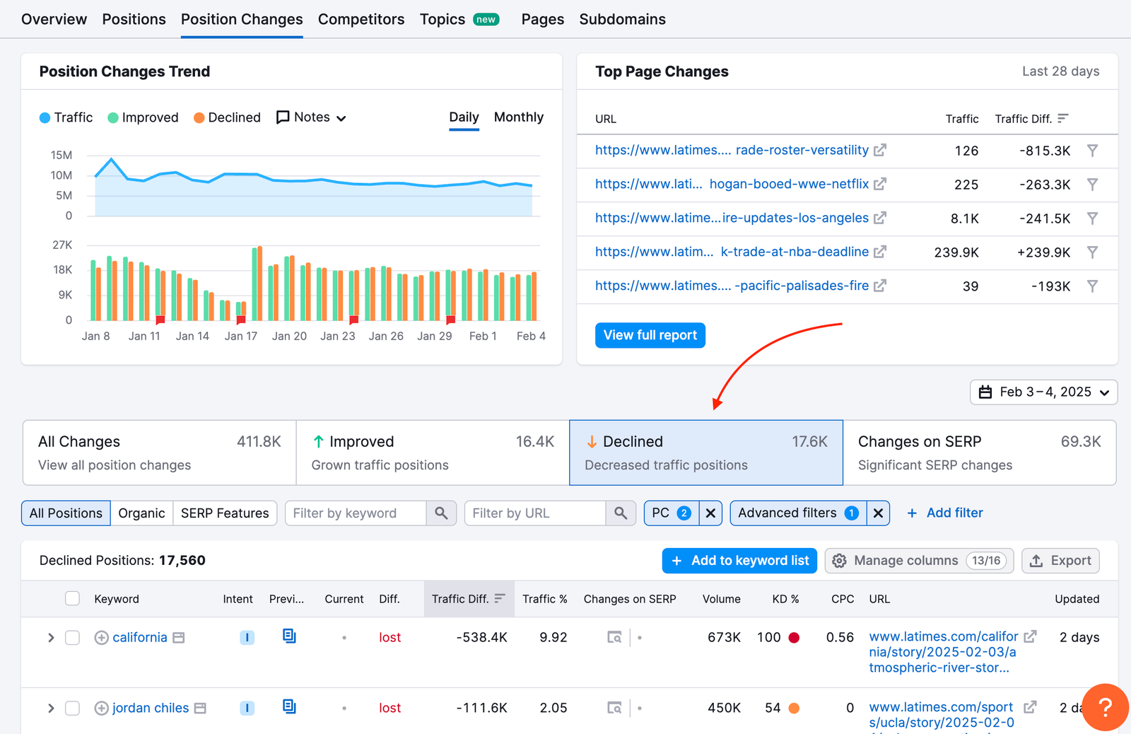
Task: Open external link icon for hogan-booed-wwe-netflix URL
Action: pos(880,185)
